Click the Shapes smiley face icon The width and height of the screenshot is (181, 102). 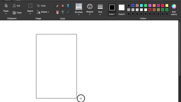[90, 7]
